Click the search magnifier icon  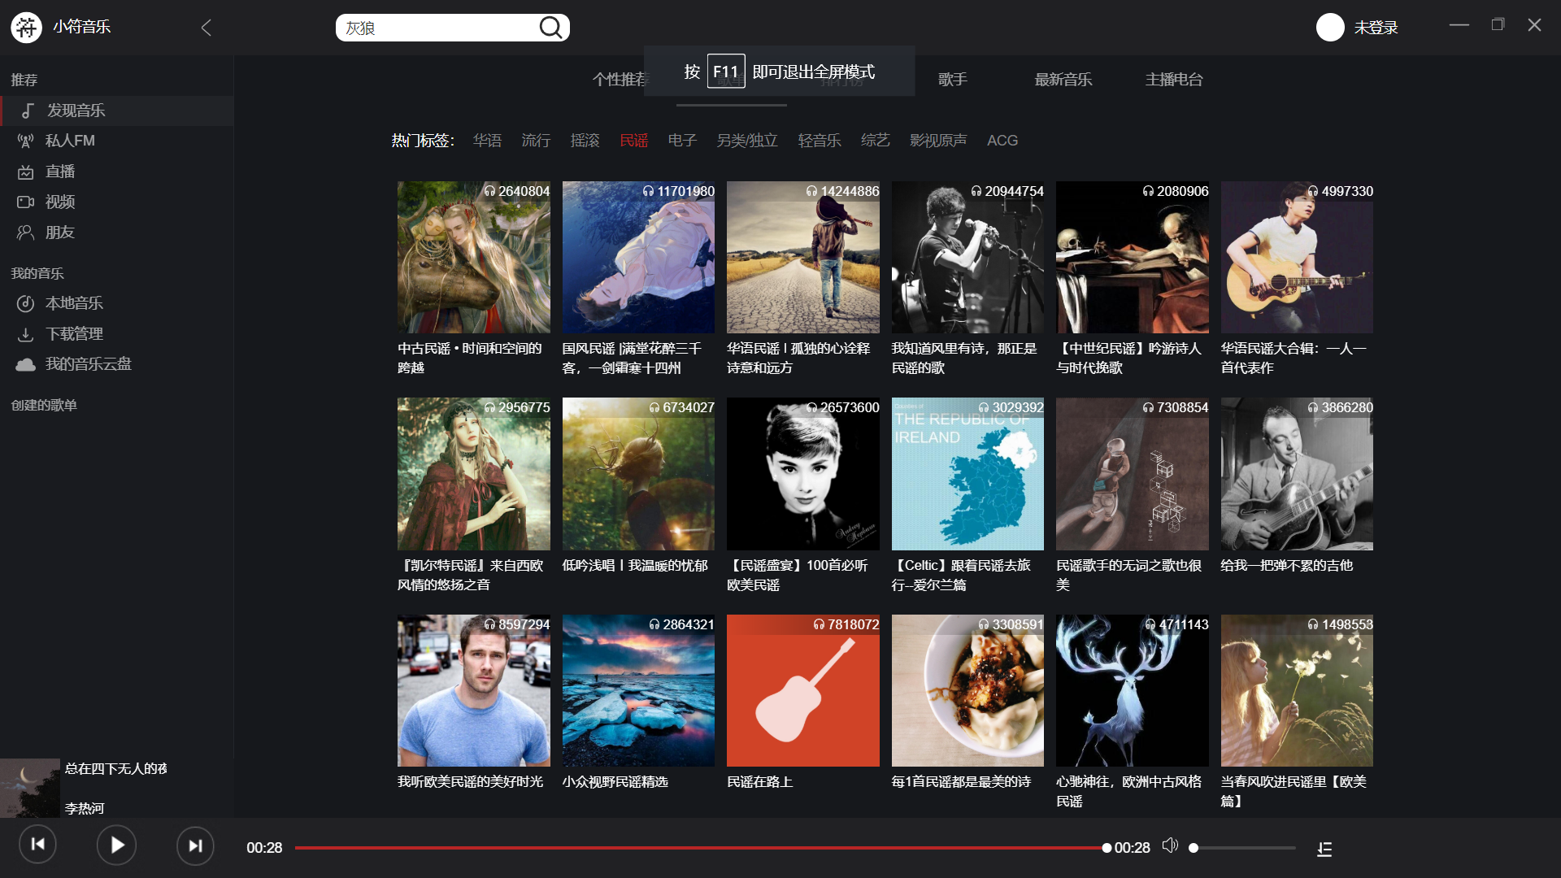pos(550,28)
